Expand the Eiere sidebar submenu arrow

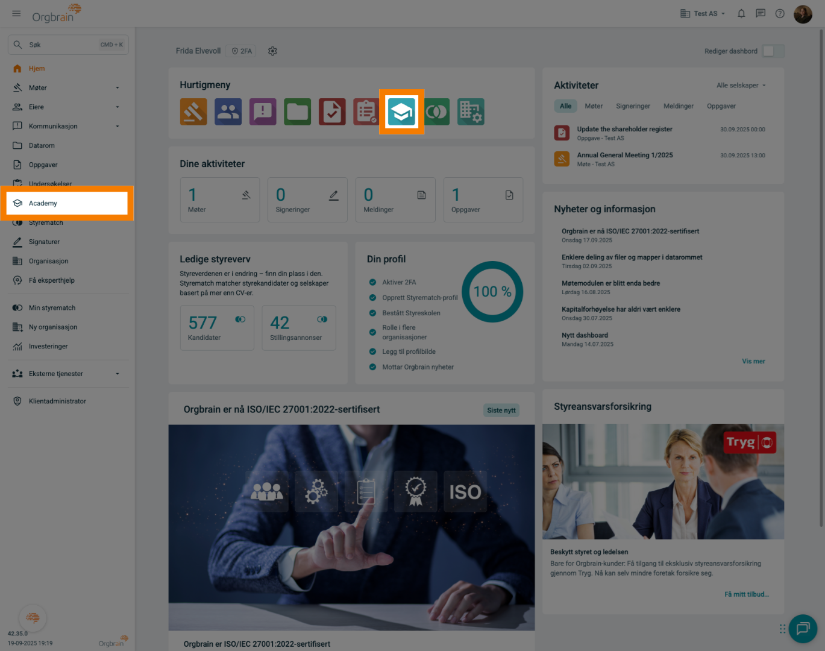click(x=118, y=107)
